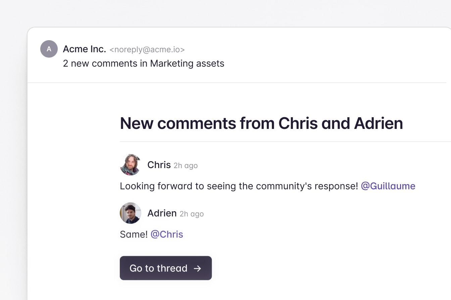Screen dimensions: 451x300
Task: Follow the @Chris mention in Adrien's reply
Action: pos(167,234)
